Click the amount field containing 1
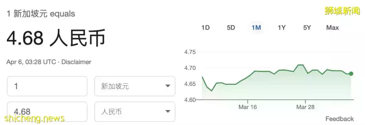 click(x=47, y=86)
